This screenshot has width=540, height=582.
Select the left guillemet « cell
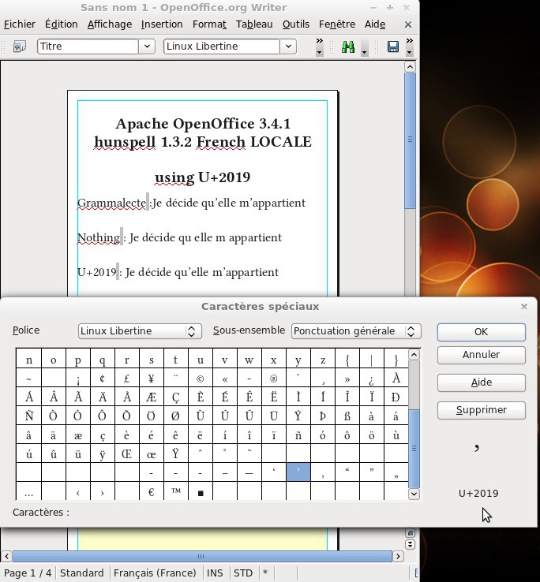coord(225,379)
